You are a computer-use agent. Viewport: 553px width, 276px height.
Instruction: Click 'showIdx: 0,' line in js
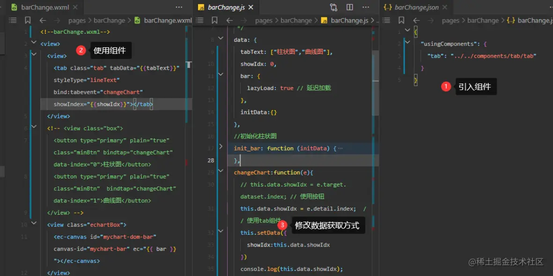pyautogui.click(x=258, y=64)
